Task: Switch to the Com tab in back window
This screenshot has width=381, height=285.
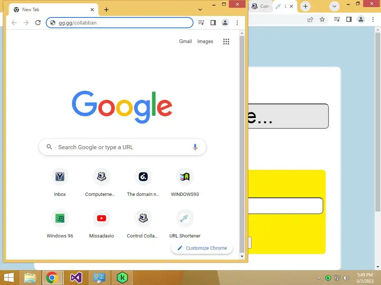Action: pyautogui.click(x=261, y=6)
